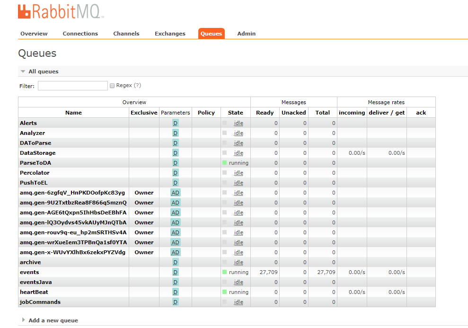This screenshot has width=468, height=328.
Task: Open queue amq.gen-lQ3Oydvs45vkAUyMJnQTbA
Action: coord(73,222)
